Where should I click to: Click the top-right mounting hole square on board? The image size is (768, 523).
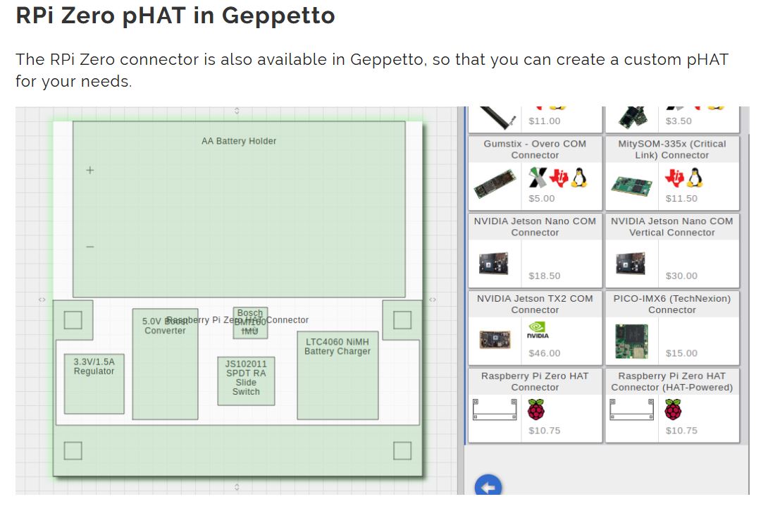click(402, 320)
